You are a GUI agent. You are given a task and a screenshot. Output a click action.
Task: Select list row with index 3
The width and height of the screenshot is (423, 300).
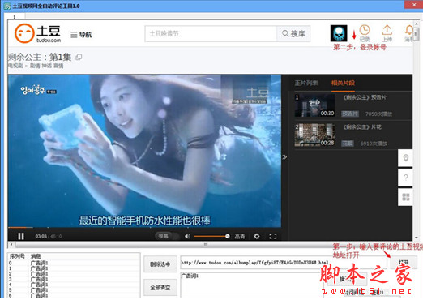click(74, 279)
